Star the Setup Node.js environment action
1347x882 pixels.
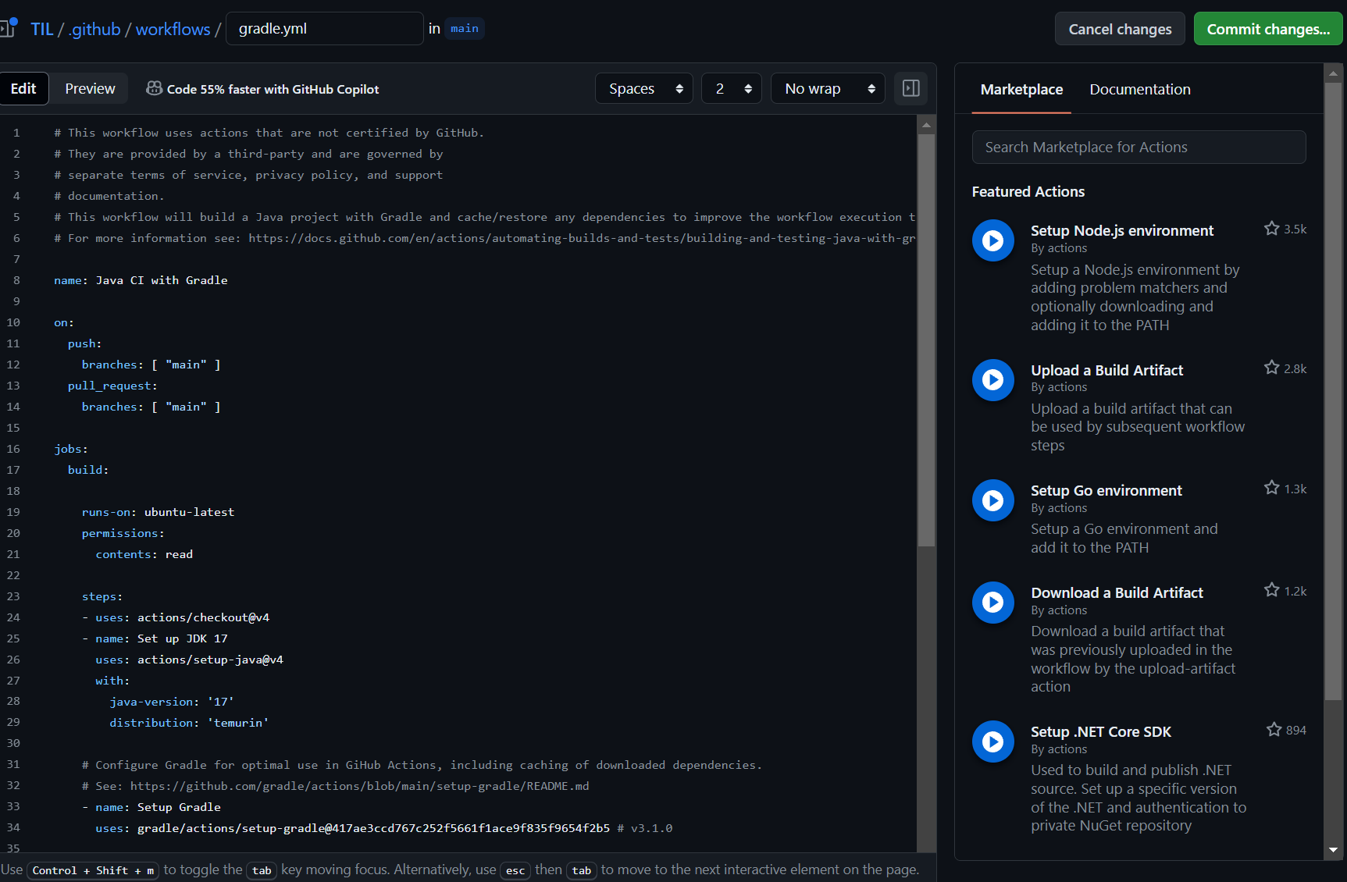coord(1271,229)
